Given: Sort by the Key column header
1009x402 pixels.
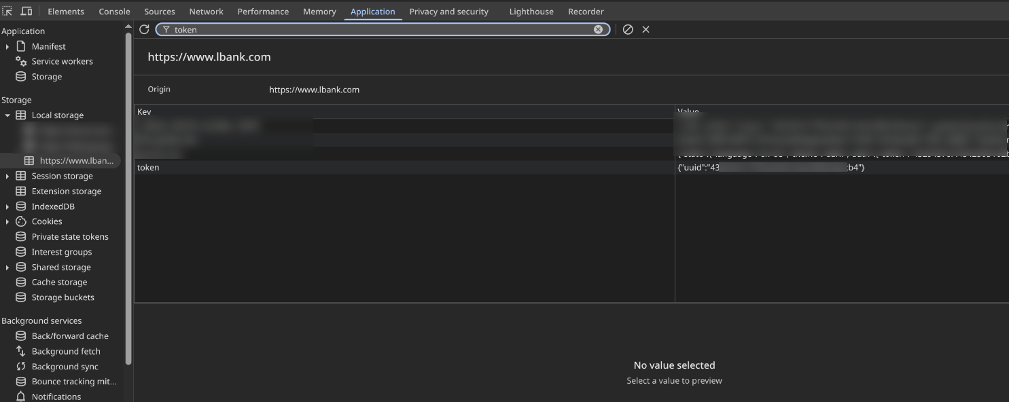Looking at the screenshot, I should (x=404, y=111).
